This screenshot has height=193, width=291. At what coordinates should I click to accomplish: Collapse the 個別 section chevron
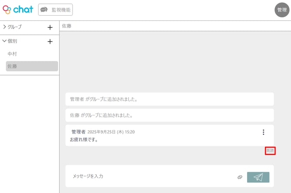click(5, 41)
